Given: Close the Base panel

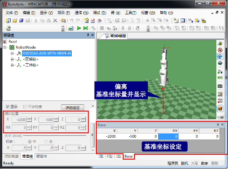Looking at the screenshot, I should point(223,125).
